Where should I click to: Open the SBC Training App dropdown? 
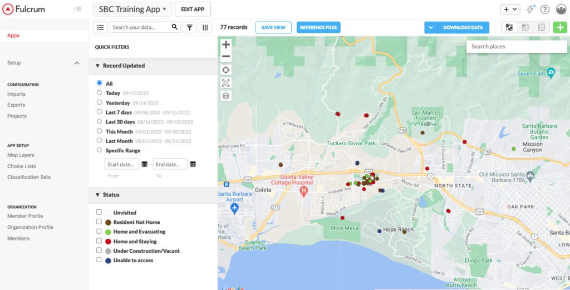tap(132, 9)
